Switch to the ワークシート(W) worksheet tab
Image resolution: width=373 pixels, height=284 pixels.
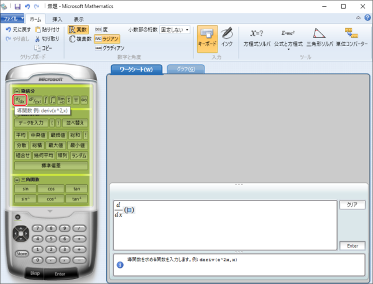pos(136,69)
